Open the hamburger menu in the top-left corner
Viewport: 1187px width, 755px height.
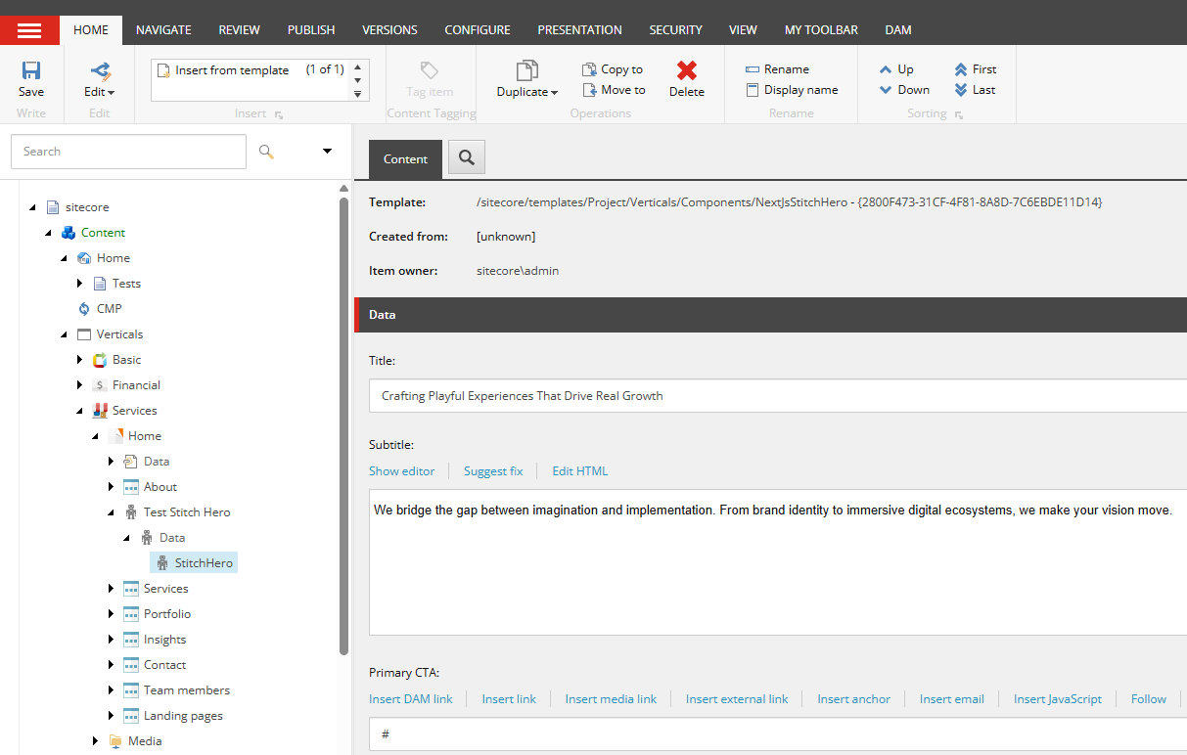[29, 29]
